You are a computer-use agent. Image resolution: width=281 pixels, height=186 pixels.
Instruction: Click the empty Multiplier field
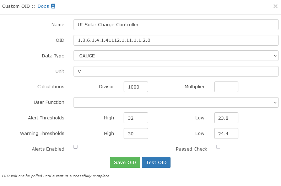coord(226,87)
